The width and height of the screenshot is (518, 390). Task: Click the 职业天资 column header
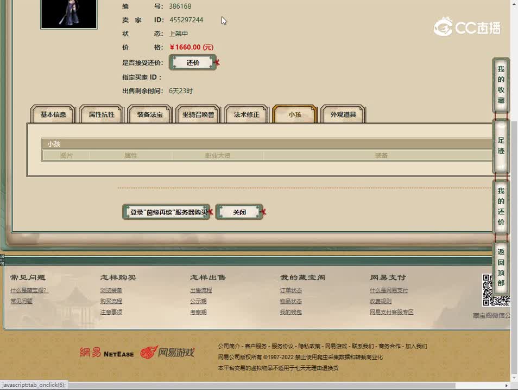(218, 155)
